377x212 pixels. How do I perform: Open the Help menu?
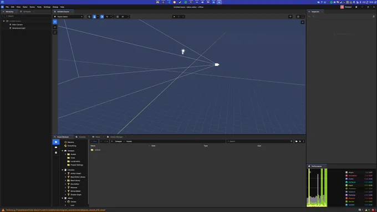point(62,7)
